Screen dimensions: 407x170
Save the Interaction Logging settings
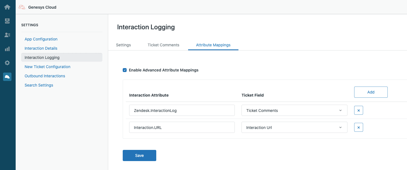click(139, 155)
